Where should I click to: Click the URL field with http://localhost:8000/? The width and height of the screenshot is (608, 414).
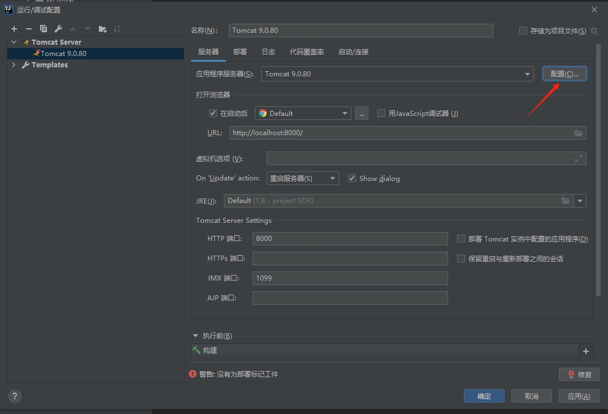[407, 133]
